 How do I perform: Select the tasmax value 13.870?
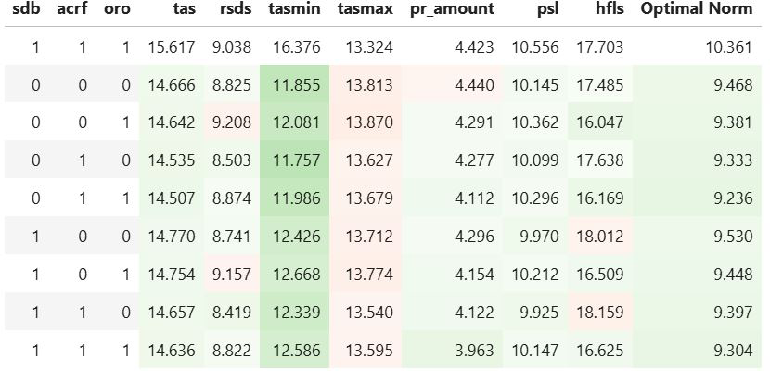point(370,121)
